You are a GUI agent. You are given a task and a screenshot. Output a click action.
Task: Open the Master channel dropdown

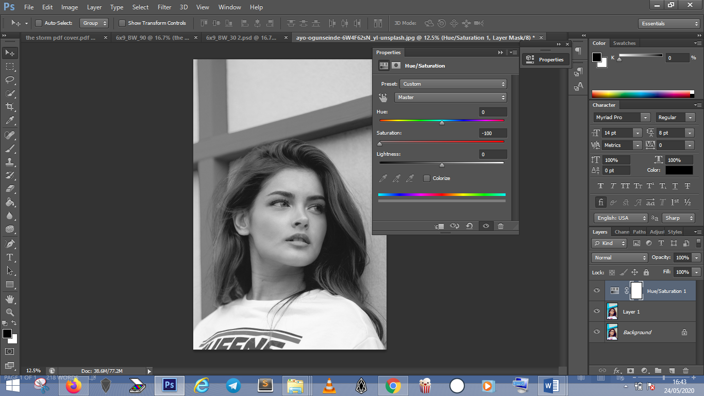[450, 97]
